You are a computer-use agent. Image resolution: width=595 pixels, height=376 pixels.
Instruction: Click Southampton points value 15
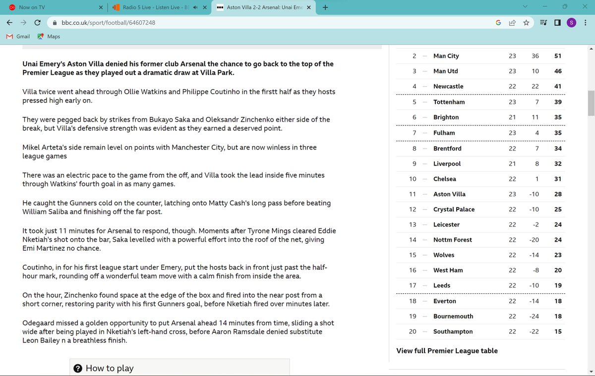(558, 332)
